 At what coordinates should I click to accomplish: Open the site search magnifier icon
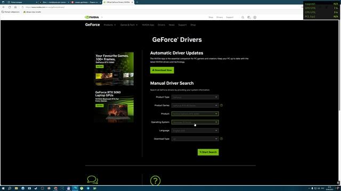point(243,18)
